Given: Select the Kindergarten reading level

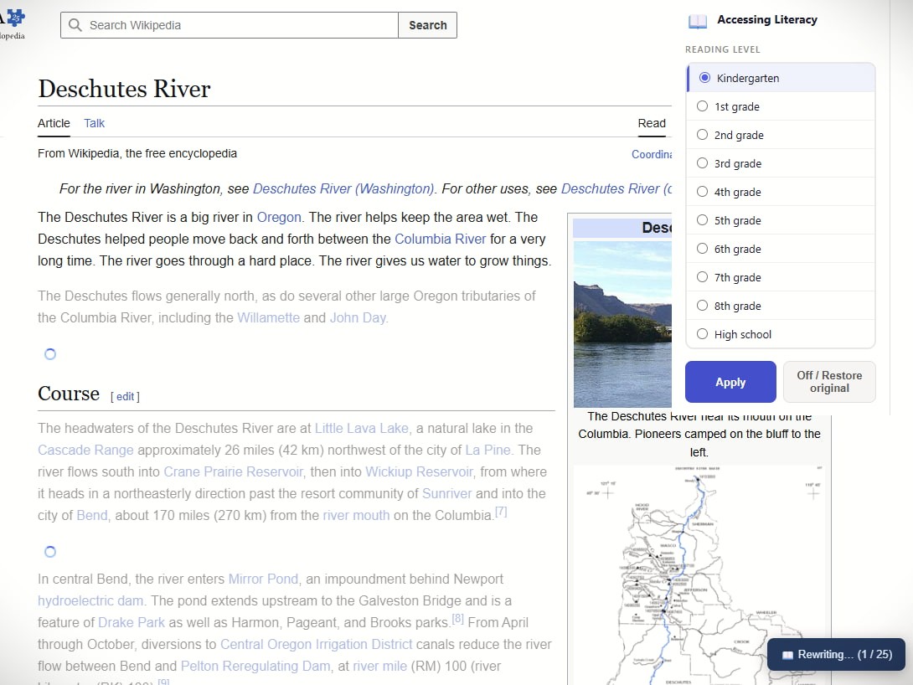Looking at the screenshot, I should (781, 78).
